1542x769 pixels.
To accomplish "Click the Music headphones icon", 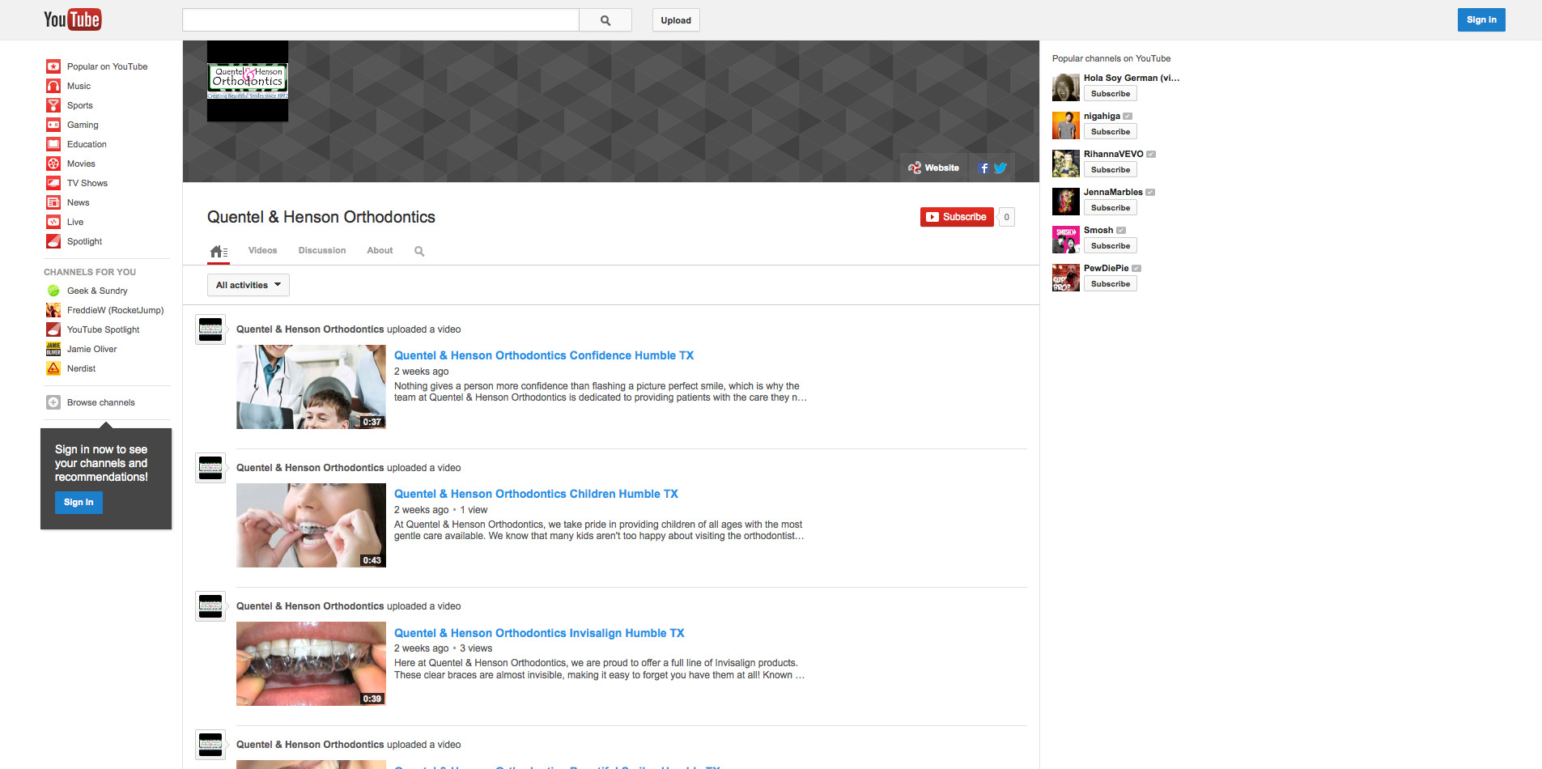I will click(x=53, y=86).
